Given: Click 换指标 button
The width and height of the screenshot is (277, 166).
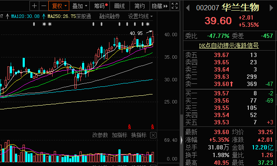Looking at the screenshot, I should 138,135.
